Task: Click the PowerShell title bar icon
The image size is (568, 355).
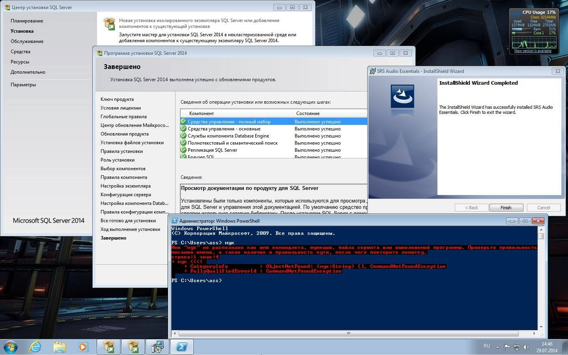Action: pos(175,221)
